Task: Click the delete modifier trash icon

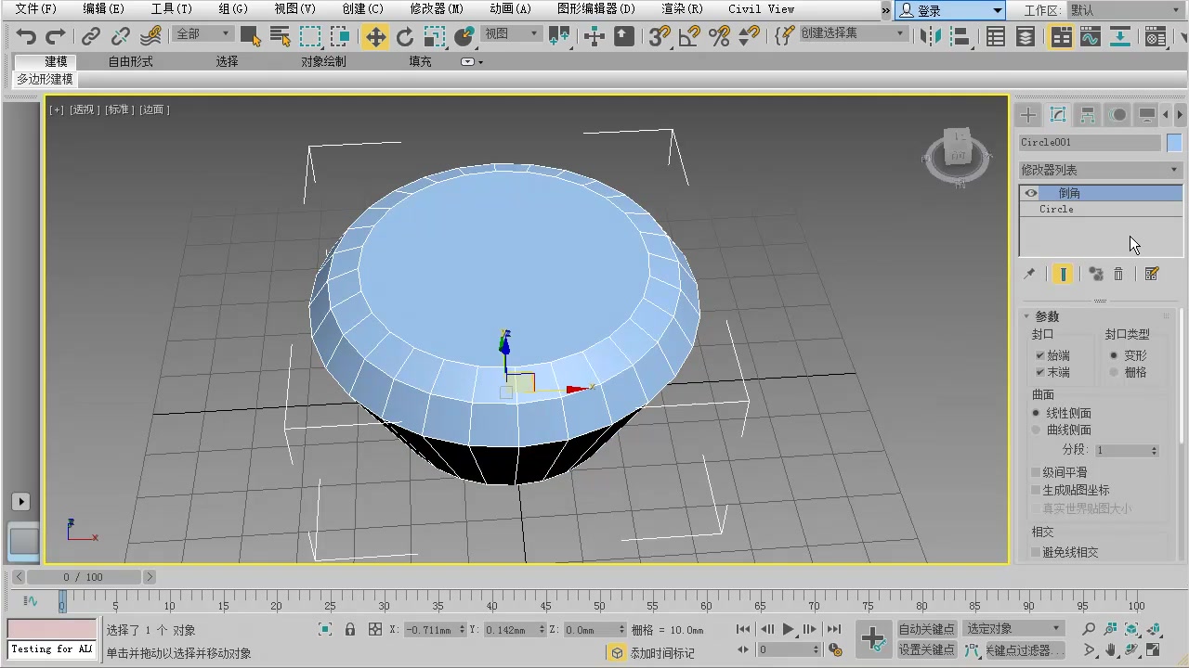Action: click(x=1118, y=274)
